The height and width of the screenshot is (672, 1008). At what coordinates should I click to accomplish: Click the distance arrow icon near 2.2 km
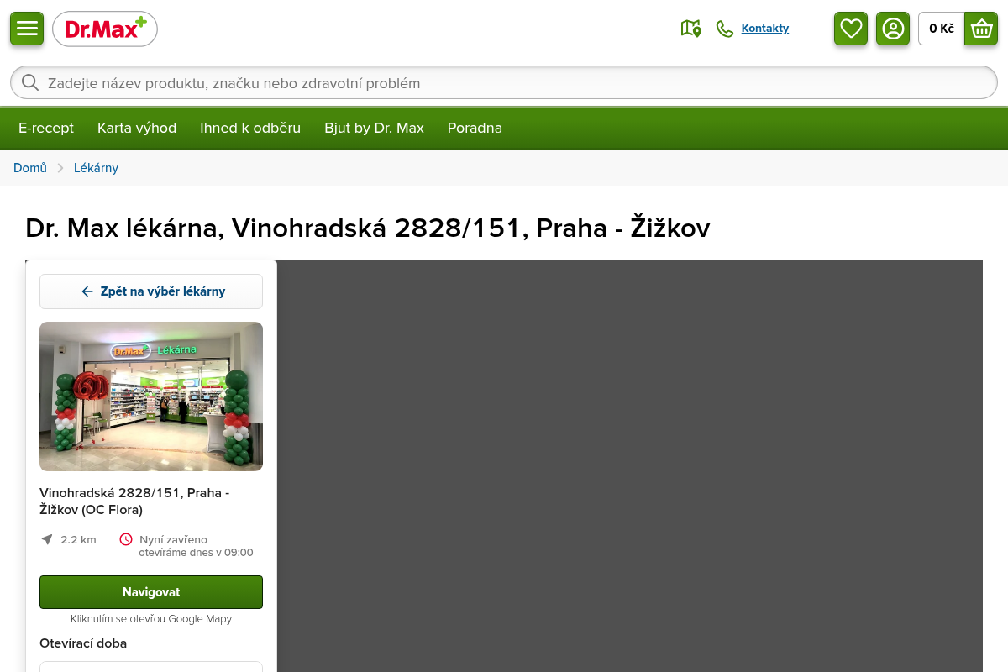(47, 539)
